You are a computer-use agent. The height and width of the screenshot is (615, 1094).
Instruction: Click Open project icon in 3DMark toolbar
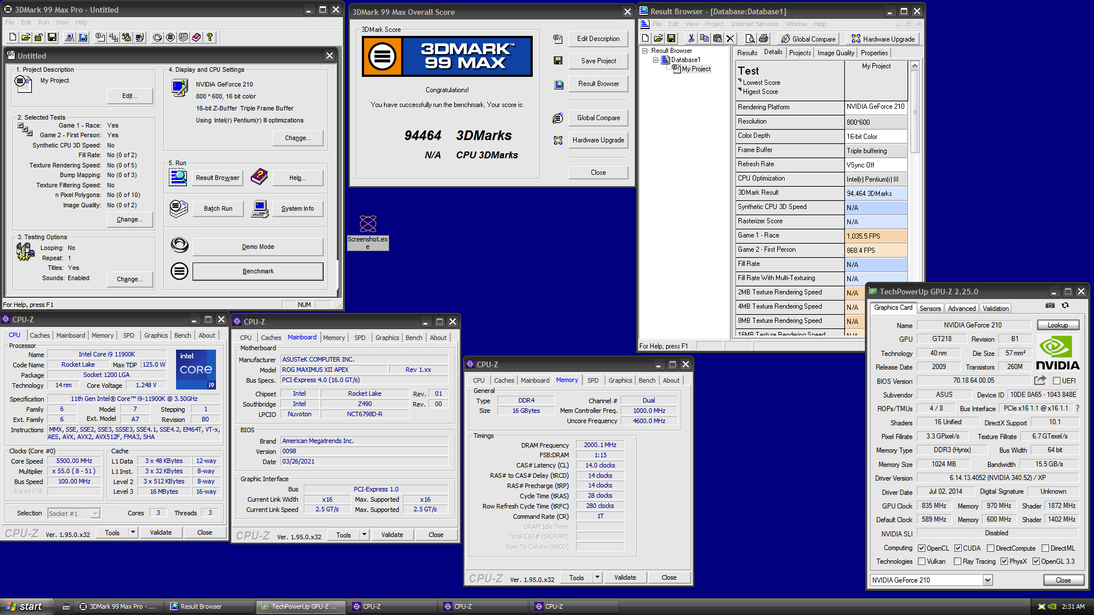26,38
